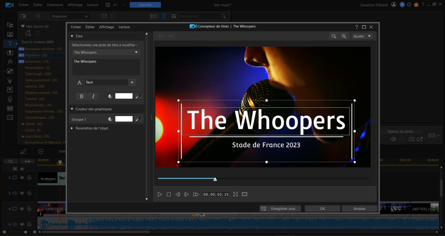Image resolution: width=445 pixels, height=236 pixels.
Task: Open the Title room (T icon)
Action: click(x=10, y=43)
